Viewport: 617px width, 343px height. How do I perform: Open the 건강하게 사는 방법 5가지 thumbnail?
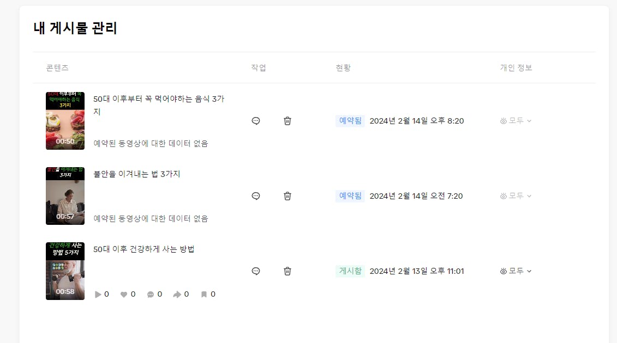pos(65,271)
